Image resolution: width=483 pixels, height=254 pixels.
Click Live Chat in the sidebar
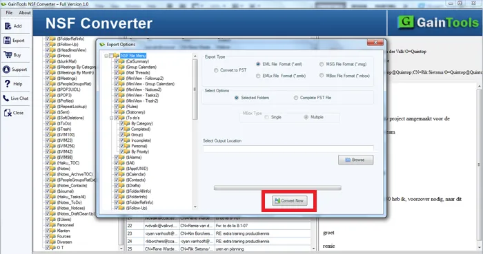pyautogui.click(x=19, y=98)
